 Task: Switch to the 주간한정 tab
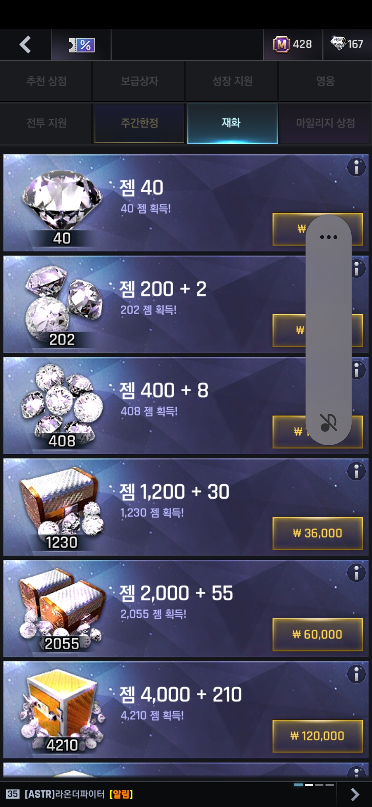click(139, 123)
